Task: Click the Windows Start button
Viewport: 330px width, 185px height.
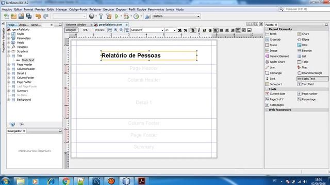Action: click(x=6, y=181)
